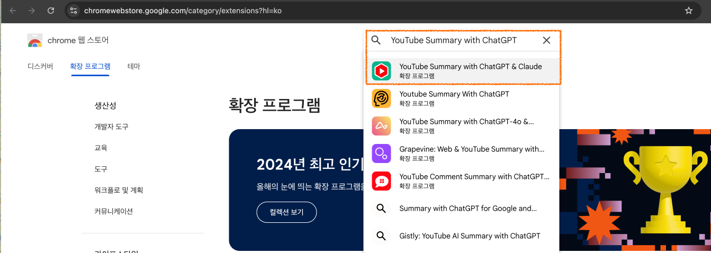Click the orange head icon extension

pyautogui.click(x=381, y=98)
